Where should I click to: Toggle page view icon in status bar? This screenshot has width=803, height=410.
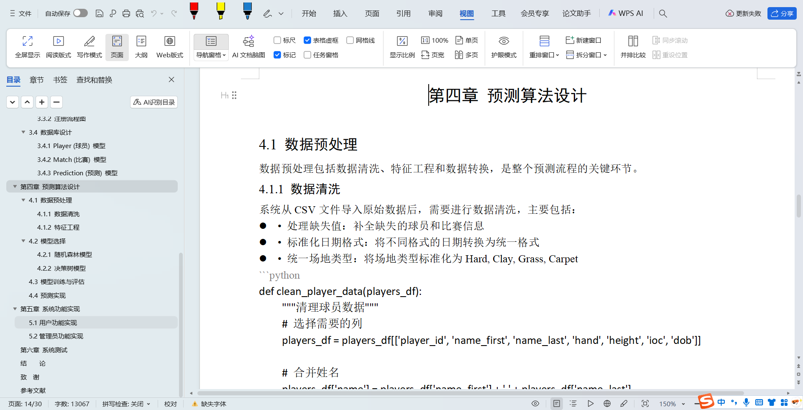click(x=557, y=404)
